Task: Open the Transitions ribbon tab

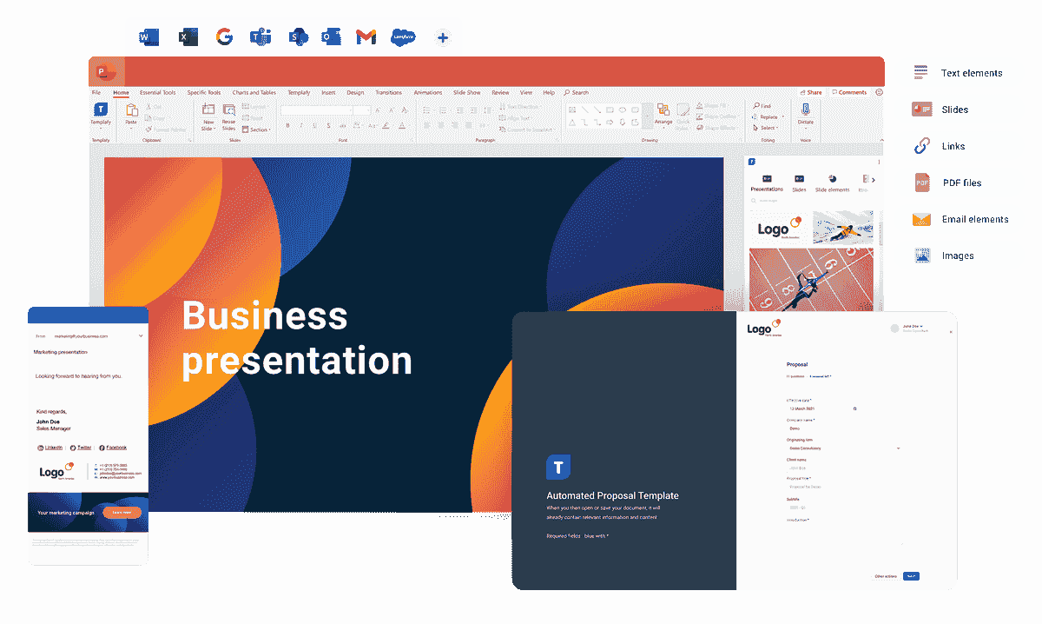Action: coord(388,92)
